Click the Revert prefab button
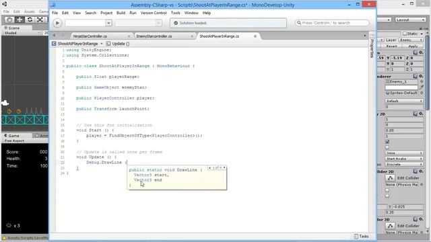The width and height of the screenshot is (431, 242). click(x=391, y=46)
